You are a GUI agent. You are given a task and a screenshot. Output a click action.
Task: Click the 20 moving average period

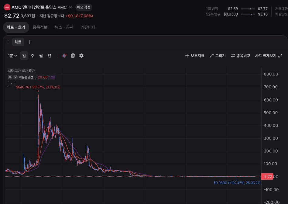tap(40, 77)
